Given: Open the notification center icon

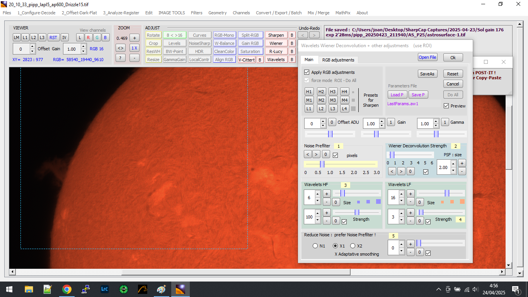Looking at the screenshot, I should tap(516, 289).
